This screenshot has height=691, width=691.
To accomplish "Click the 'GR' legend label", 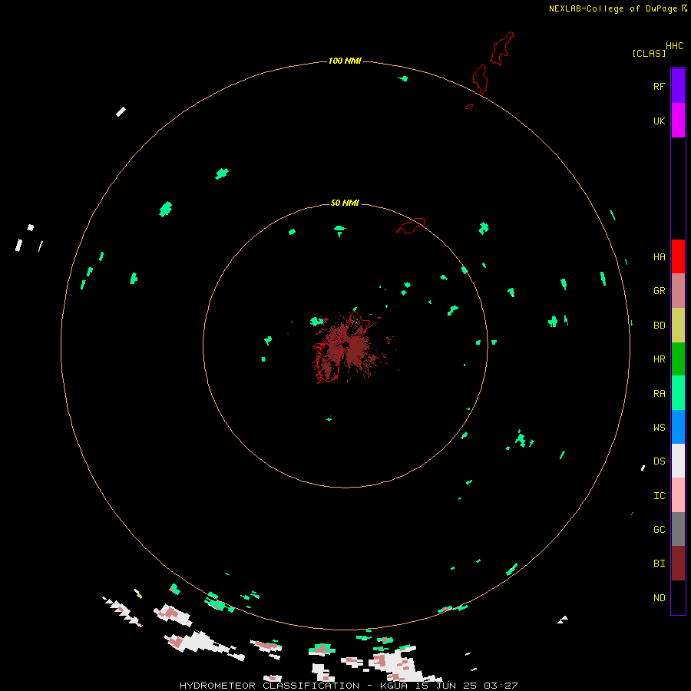I will (659, 291).
